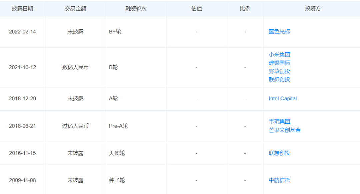Select the date 2009-11-08
This screenshot has width=360, height=194.
tap(23, 180)
